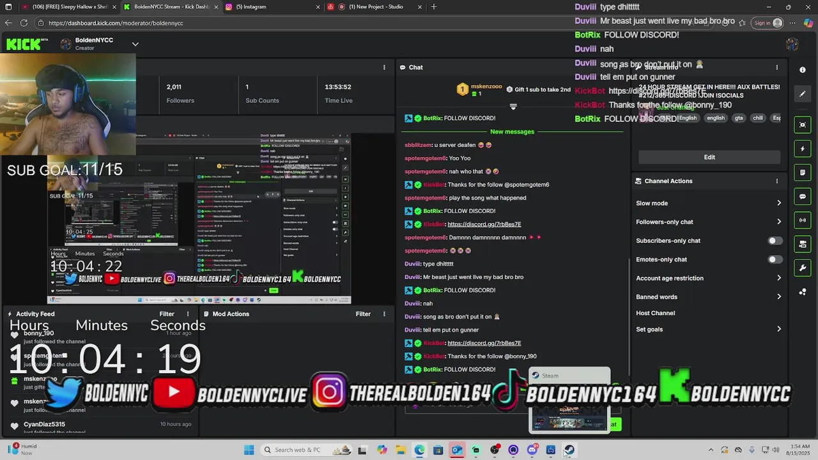Screen dimensions: 818x460
Task: Click the Humid weather widget
Action: pos(22,450)
